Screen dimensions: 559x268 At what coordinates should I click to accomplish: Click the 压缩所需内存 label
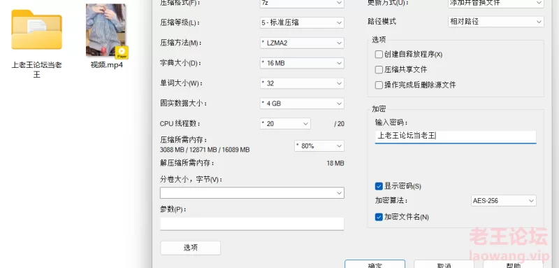[184, 139]
